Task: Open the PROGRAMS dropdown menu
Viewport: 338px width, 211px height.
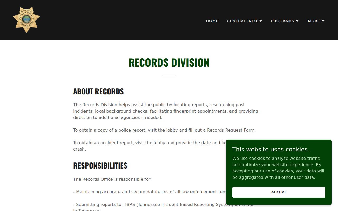Action: pos(285,21)
